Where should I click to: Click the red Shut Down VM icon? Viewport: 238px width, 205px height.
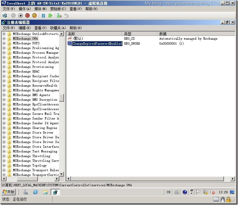pos(27,16)
